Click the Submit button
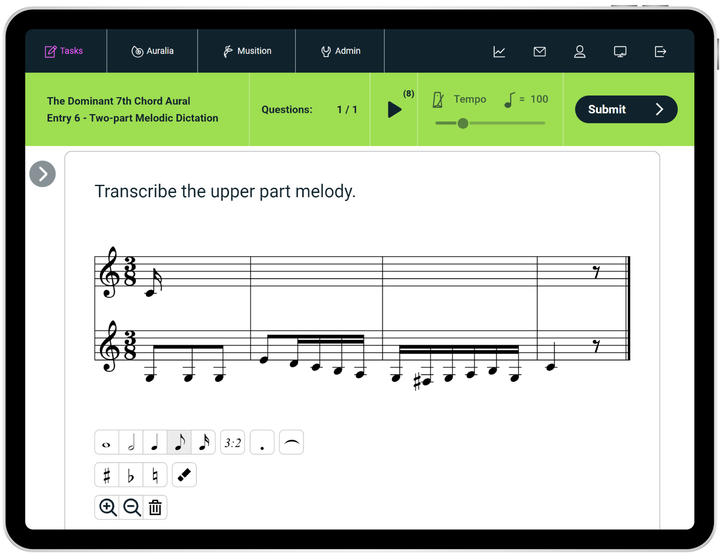Image resolution: width=720 pixels, height=554 pixels. (626, 110)
